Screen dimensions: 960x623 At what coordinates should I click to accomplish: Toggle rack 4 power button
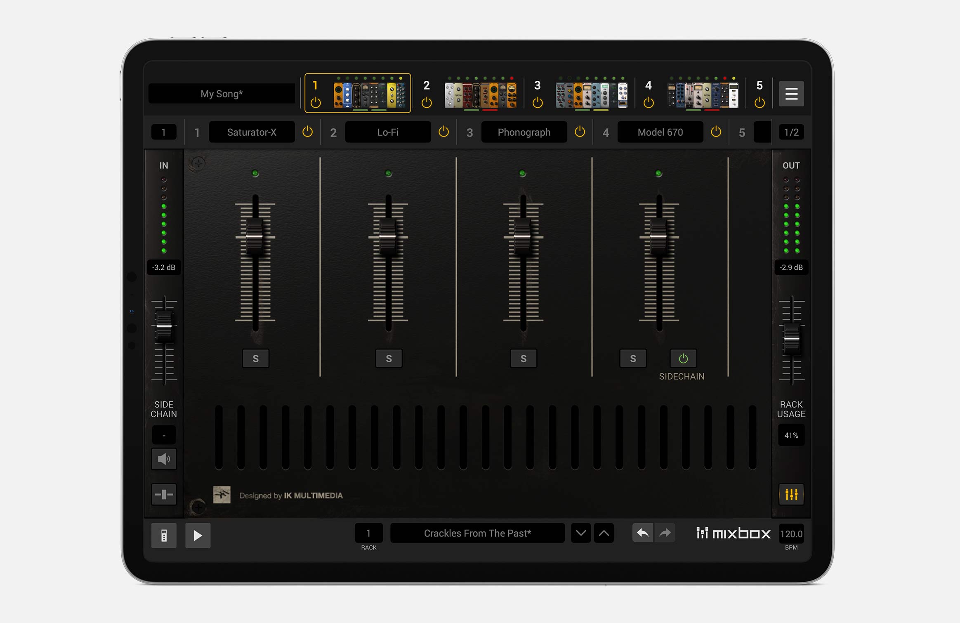tap(649, 102)
